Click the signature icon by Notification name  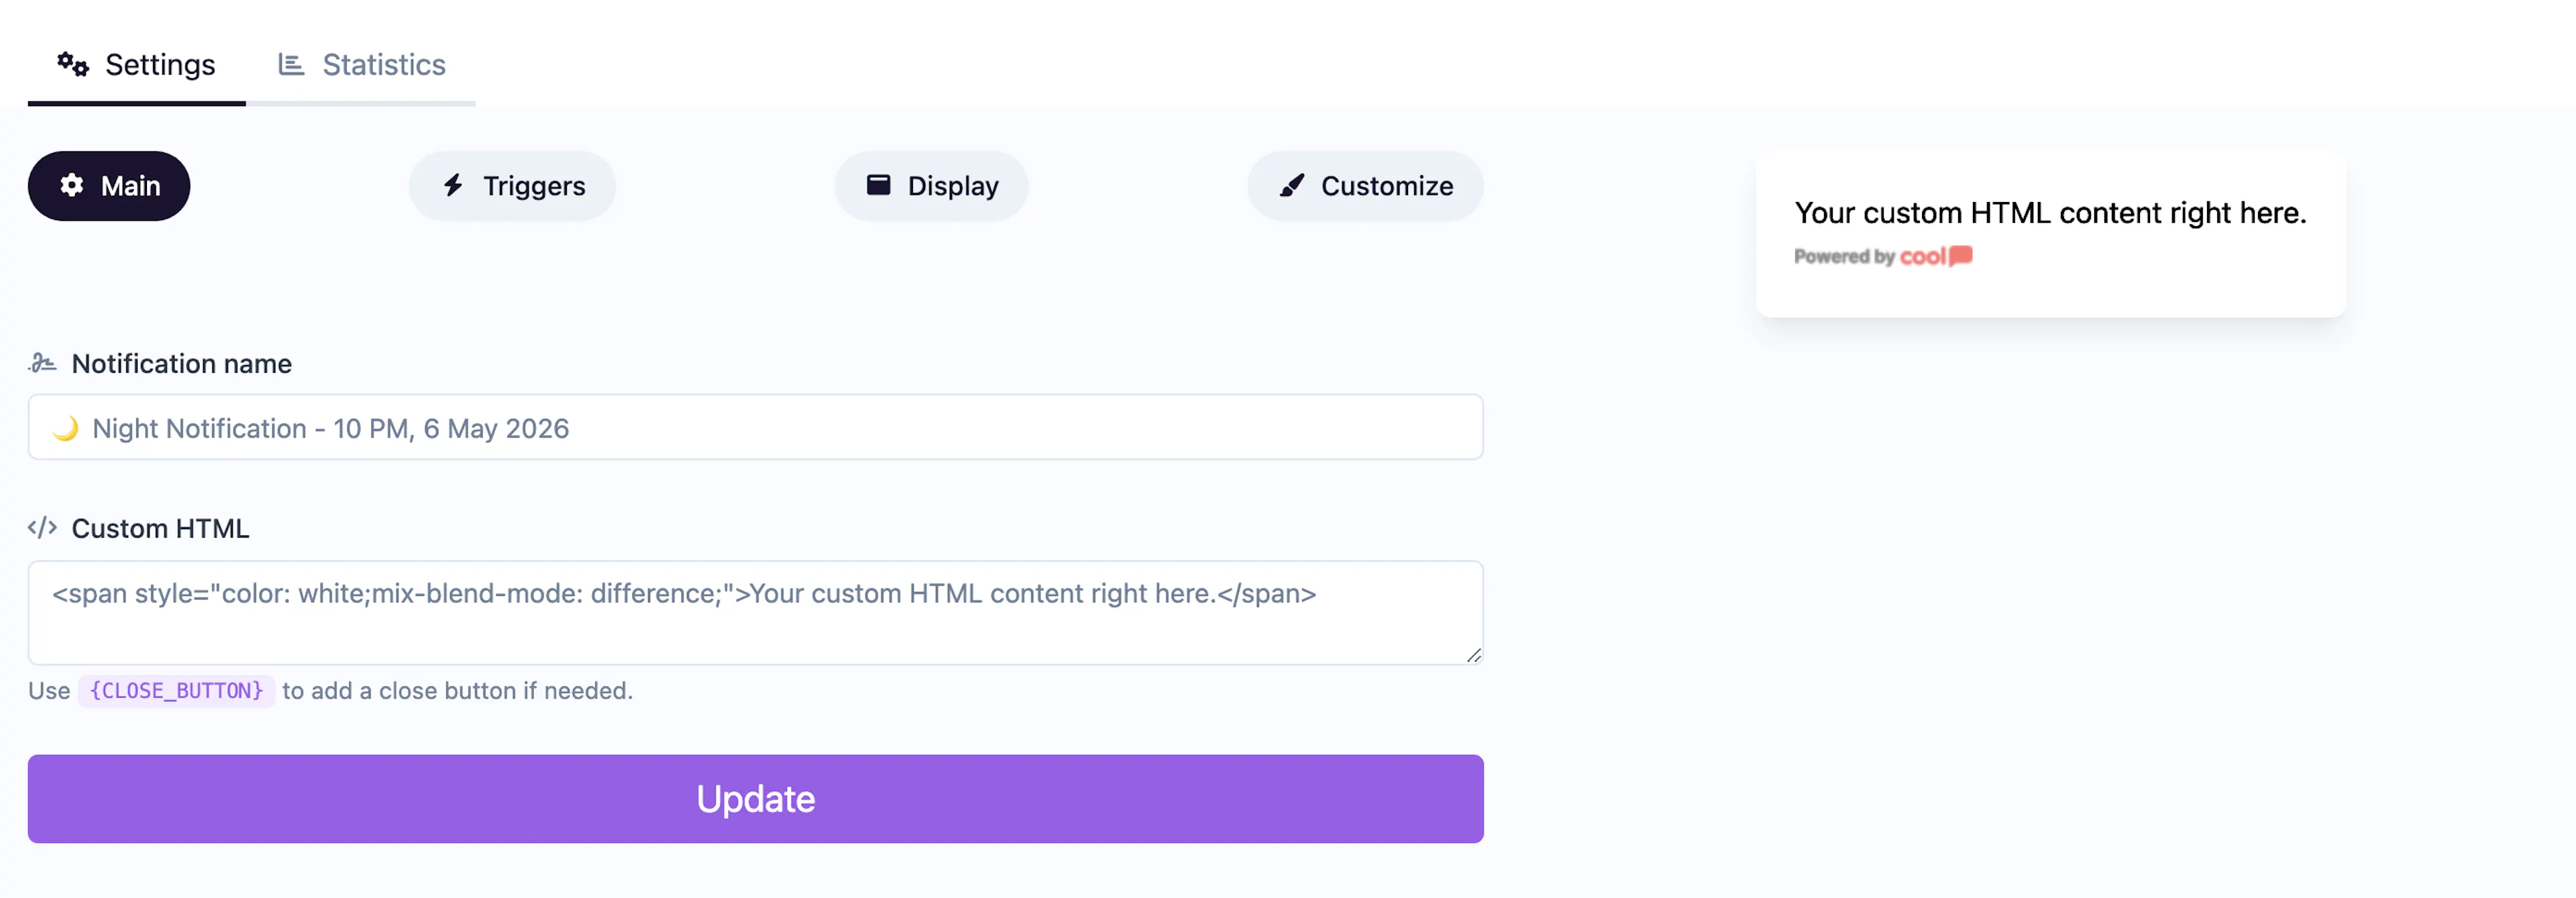click(42, 363)
